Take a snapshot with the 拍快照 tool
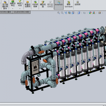Screen dimensions: 106x106 tap(77, 3)
